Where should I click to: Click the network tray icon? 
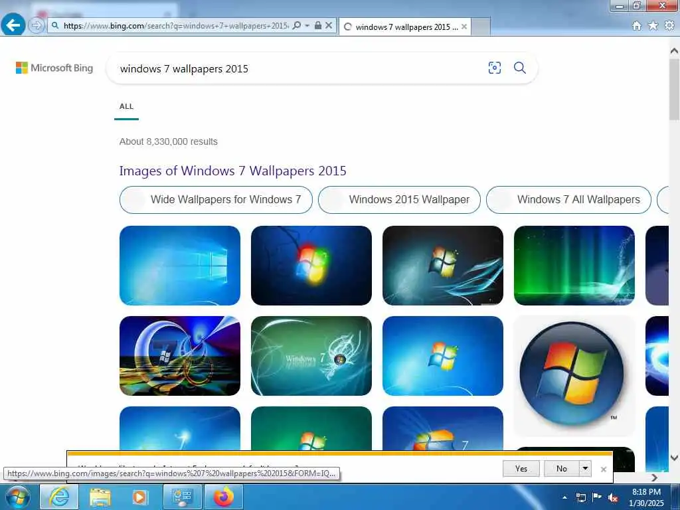[580, 497]
